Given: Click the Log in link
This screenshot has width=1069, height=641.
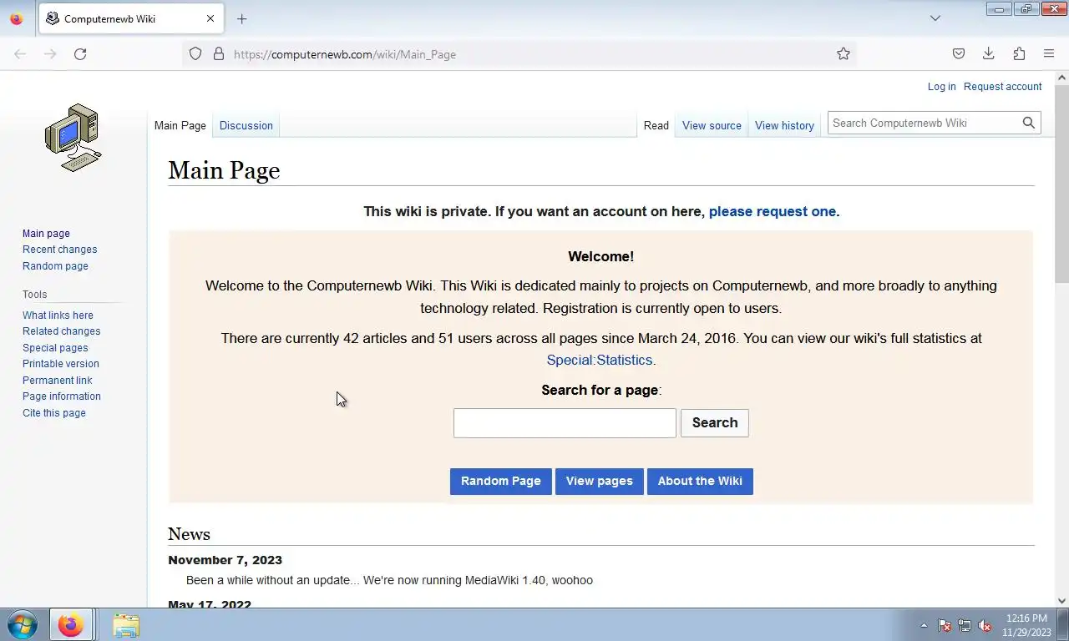Looking at the screenshot, I should (x=941, y=87).
